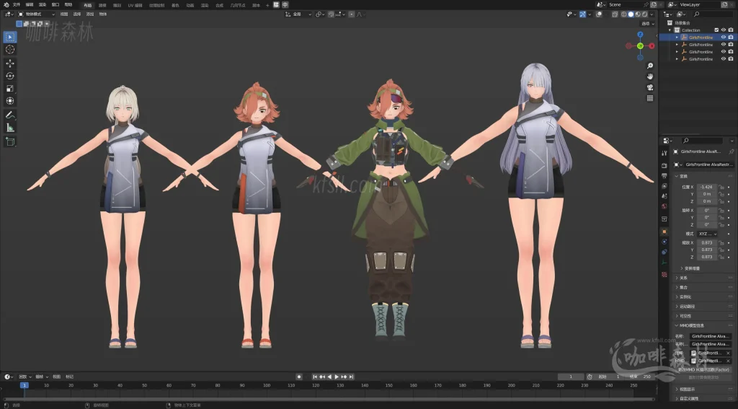Click the blue Z axis on navigation gizmo

pos(640,35)
